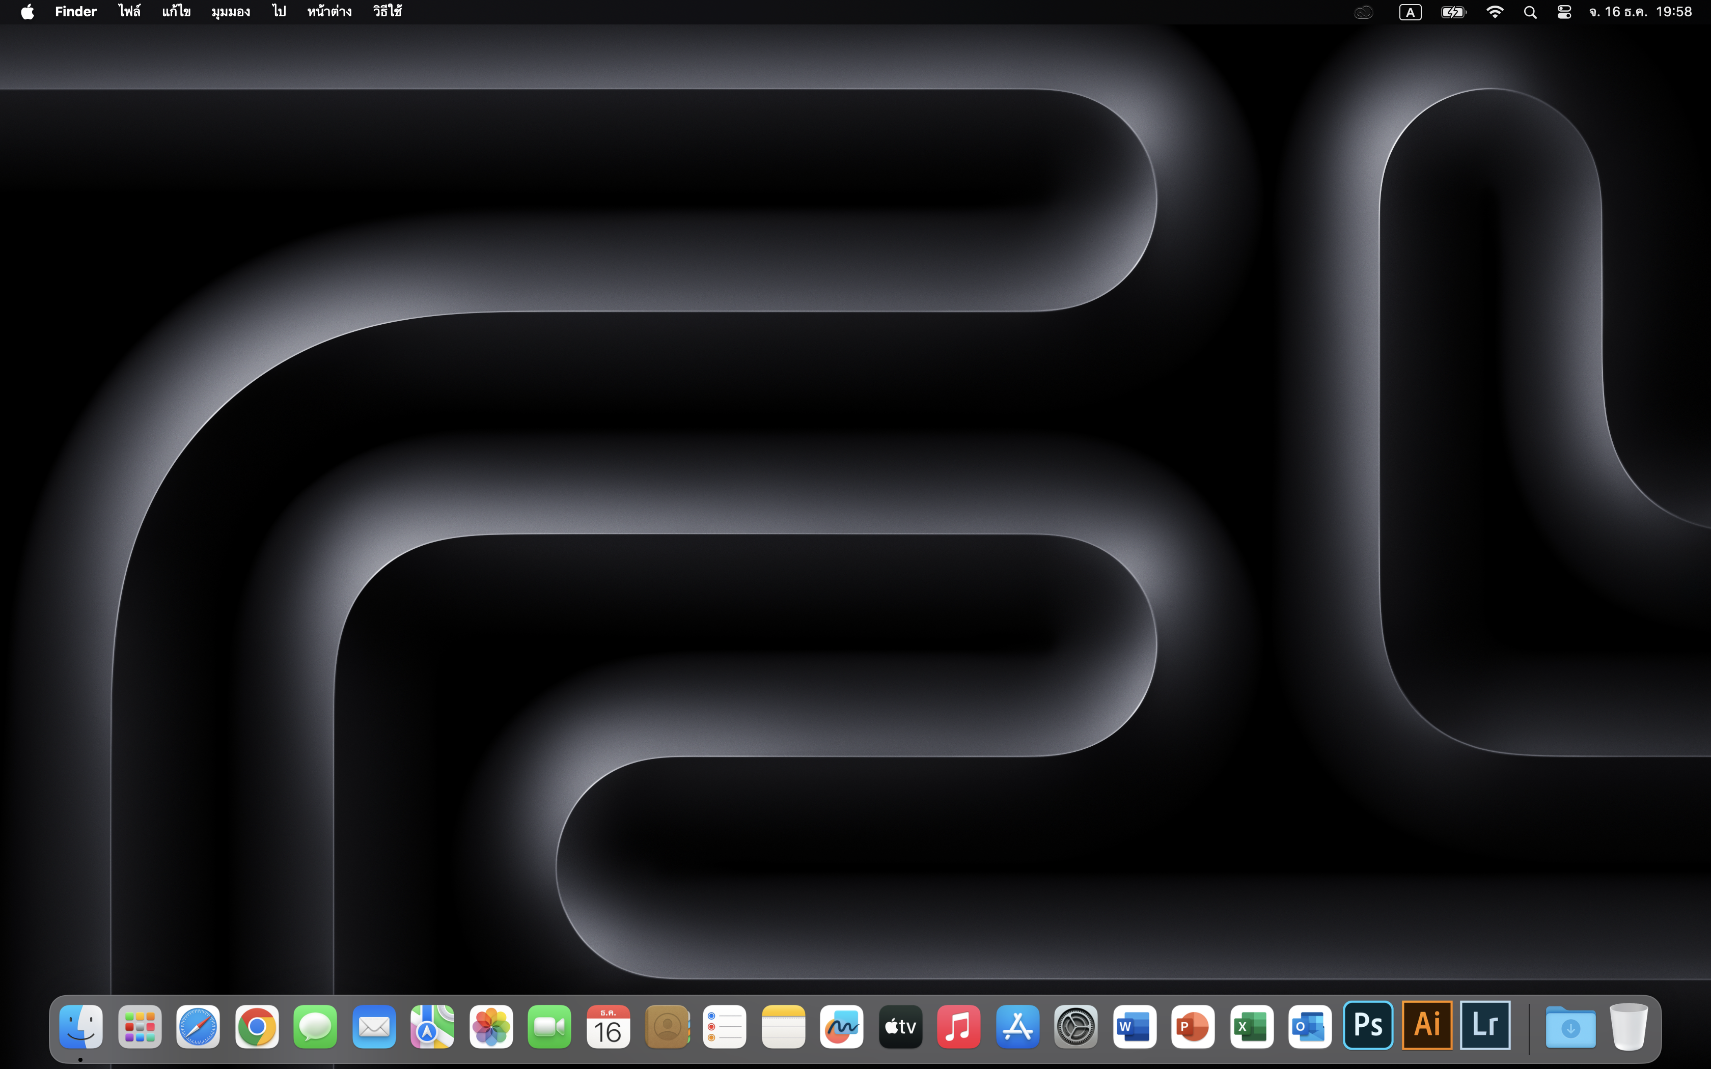
Task: Open the Notes app
Action: [783, 1026]
